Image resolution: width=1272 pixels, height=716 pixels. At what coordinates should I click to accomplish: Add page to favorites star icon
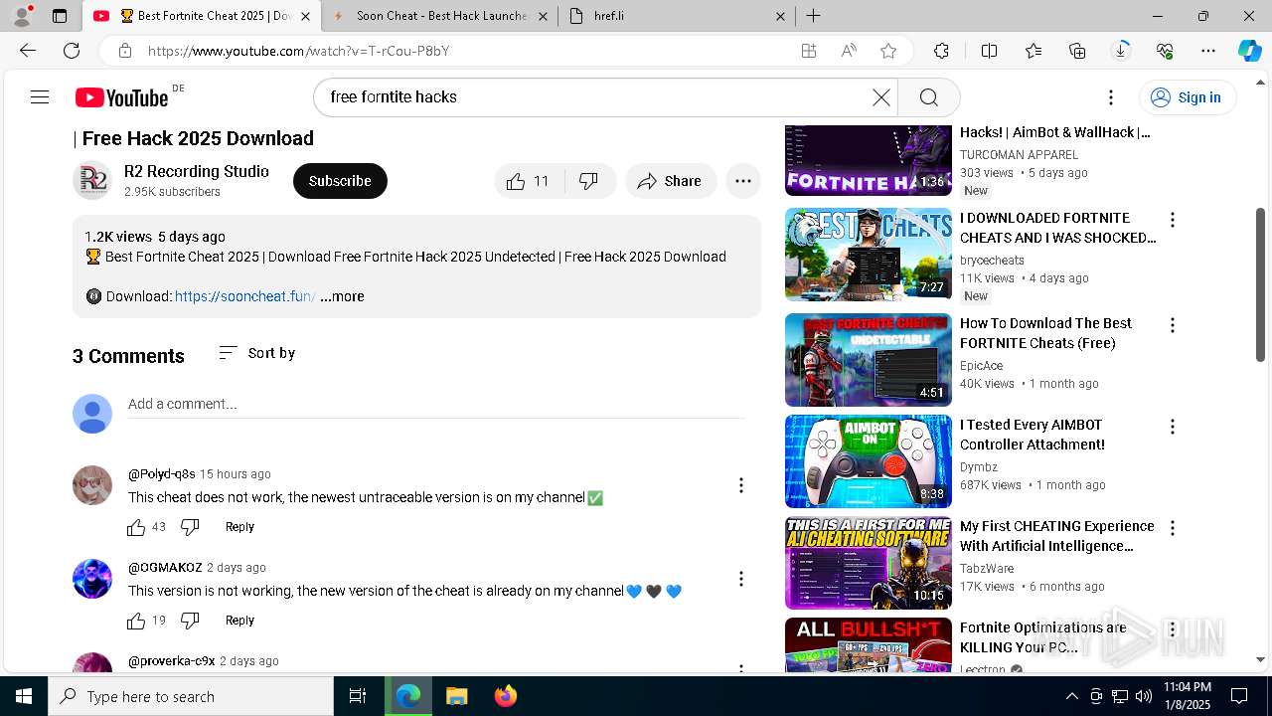pos(888,51)
